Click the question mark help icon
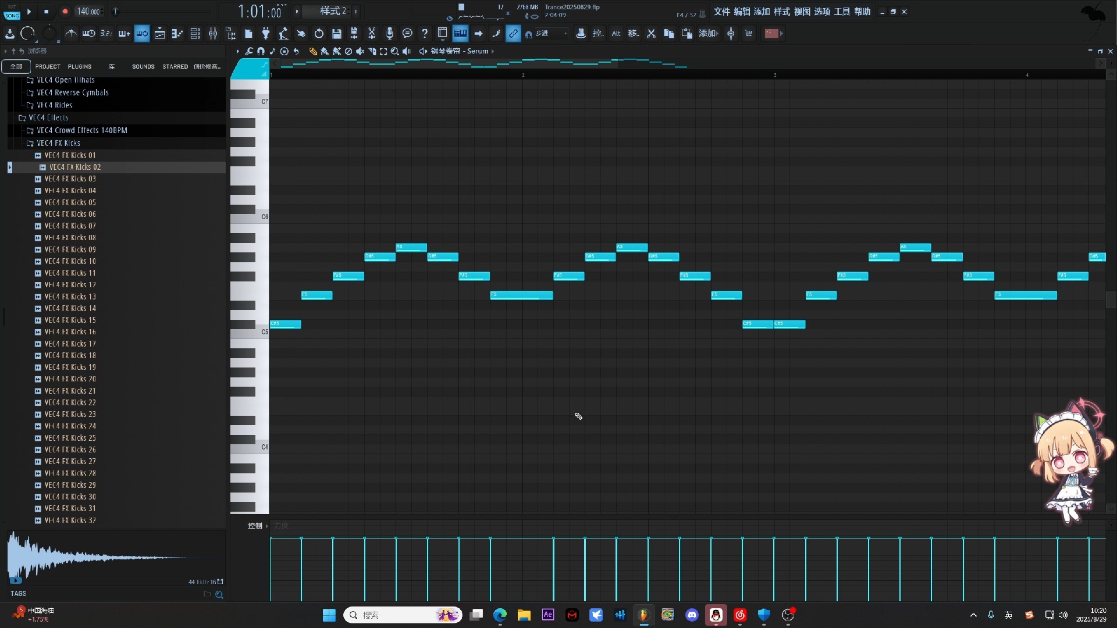 (x=425, y=34)
